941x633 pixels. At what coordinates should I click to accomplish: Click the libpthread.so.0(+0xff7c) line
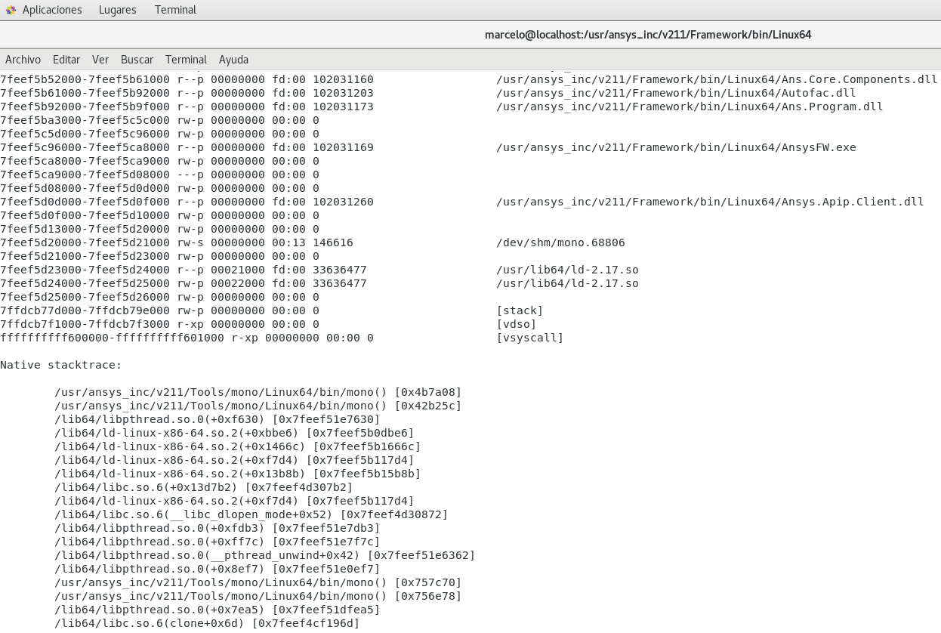218,542
